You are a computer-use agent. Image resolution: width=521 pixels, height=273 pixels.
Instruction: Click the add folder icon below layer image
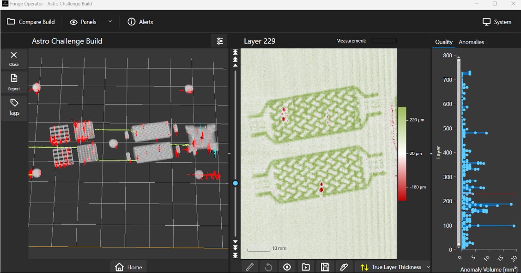pos(306,267)
